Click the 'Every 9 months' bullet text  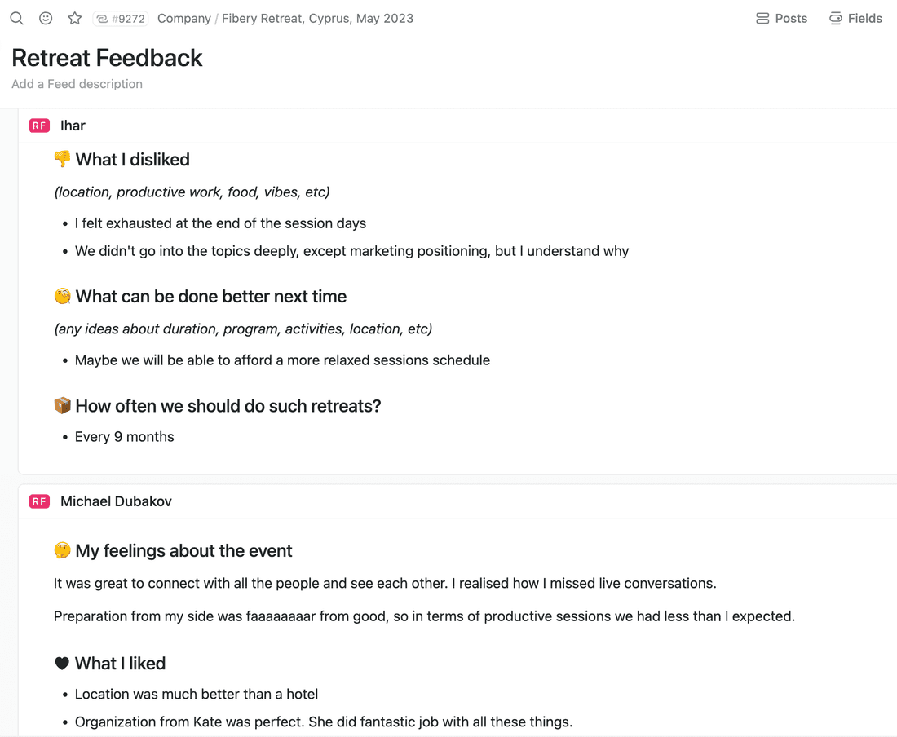pyautogui.click(x=124, y=437)
